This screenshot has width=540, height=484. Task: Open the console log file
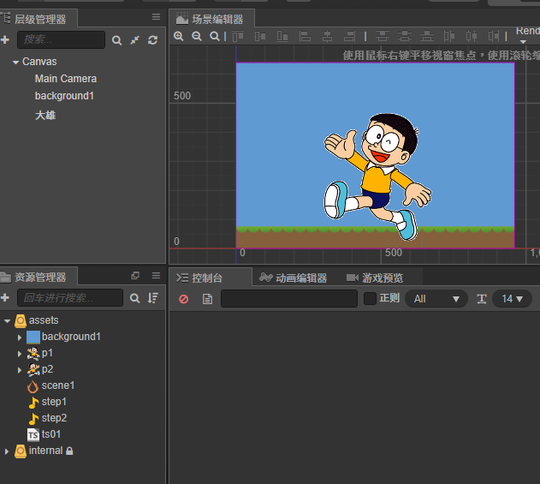207,299
